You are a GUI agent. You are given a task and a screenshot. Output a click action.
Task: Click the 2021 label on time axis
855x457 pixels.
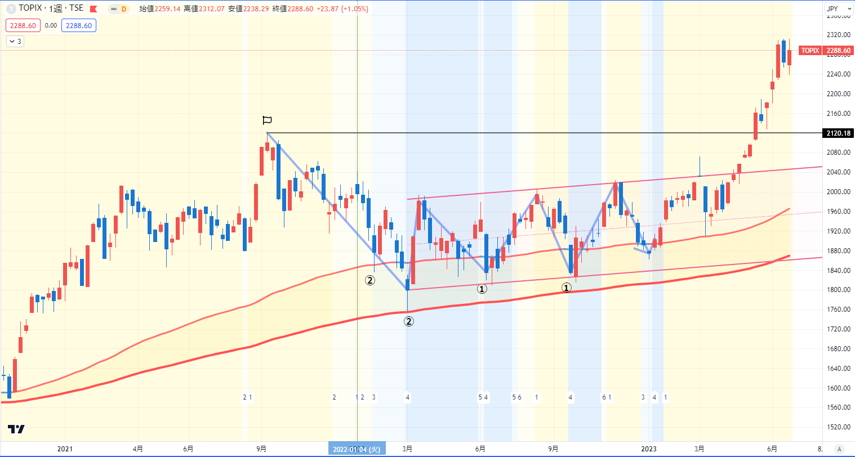click(x=65, y=449)
